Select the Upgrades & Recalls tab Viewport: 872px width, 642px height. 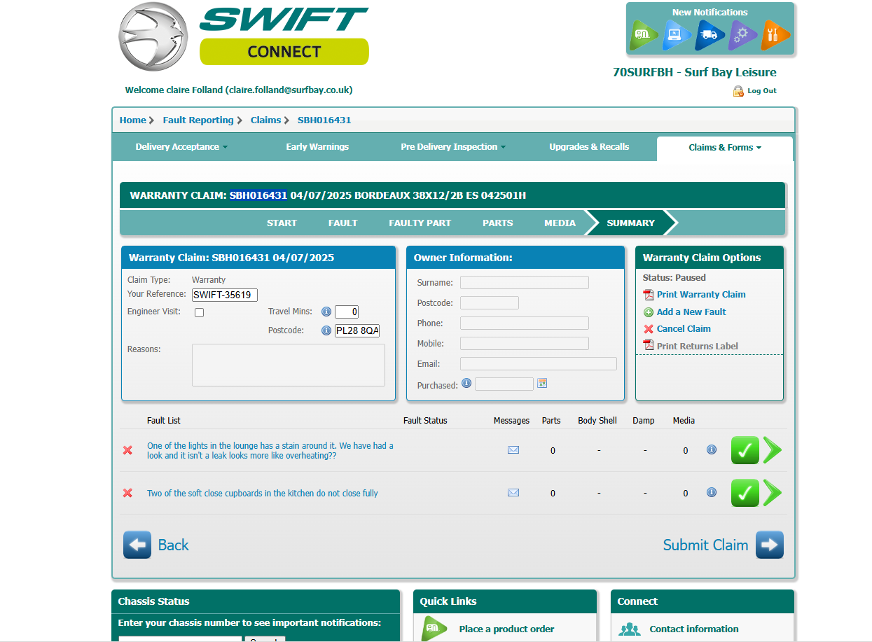coord(589,147)
